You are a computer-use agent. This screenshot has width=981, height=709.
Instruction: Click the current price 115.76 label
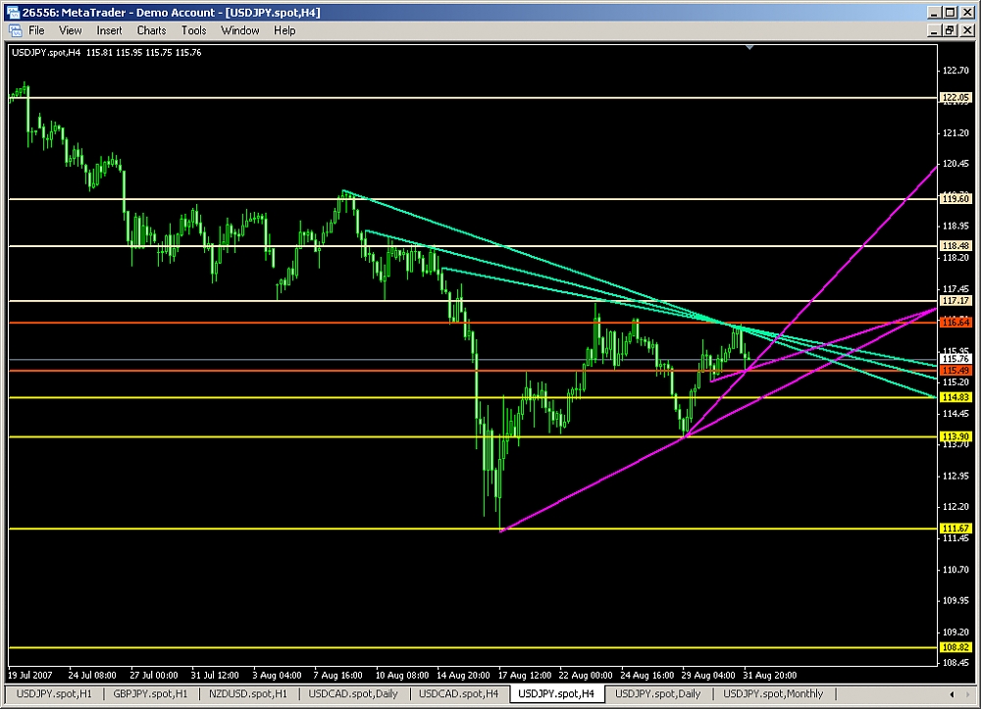click(955, 359)
